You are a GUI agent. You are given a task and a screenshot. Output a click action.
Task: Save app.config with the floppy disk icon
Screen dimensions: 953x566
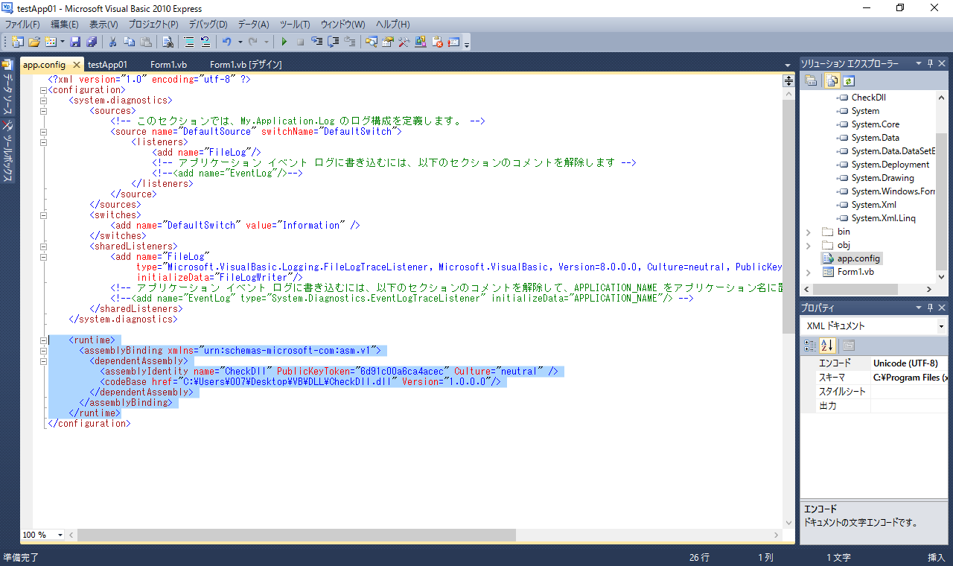click(75, 42)
